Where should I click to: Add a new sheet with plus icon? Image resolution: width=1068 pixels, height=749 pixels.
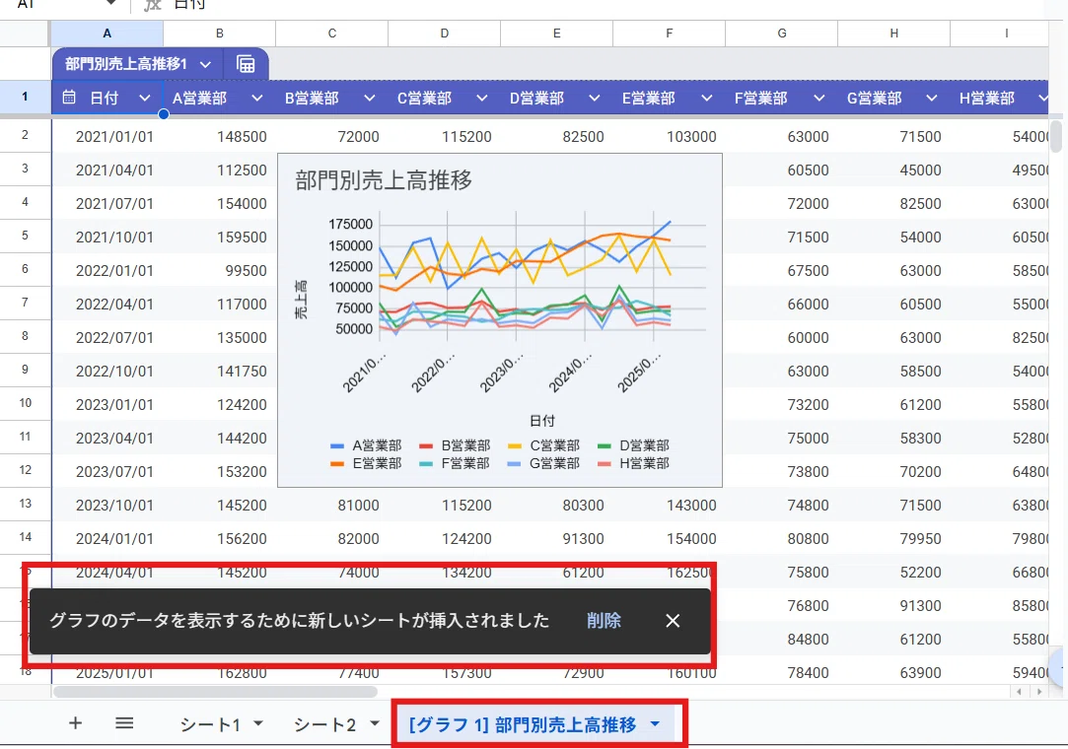(76, 723)
